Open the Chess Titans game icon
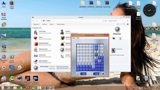The width and height of the screenshot is (160, 90). point(35,32)
